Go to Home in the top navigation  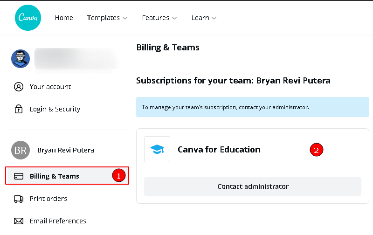(64, 18)
